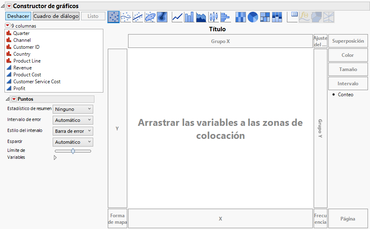Select the Points chart type icon
The image size is (370, 229).
coord(113,17)
